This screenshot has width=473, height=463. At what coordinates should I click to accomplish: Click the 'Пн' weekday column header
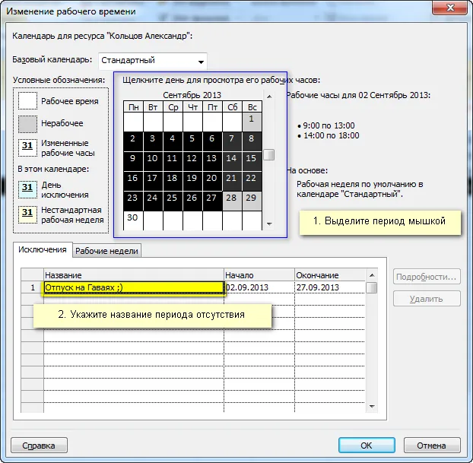[133, 106]
